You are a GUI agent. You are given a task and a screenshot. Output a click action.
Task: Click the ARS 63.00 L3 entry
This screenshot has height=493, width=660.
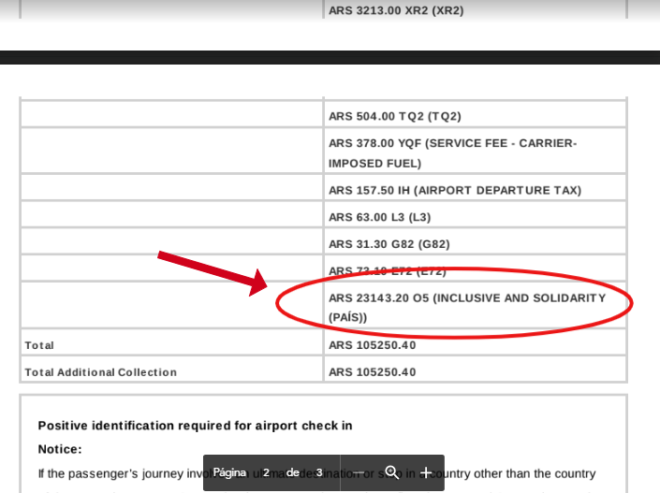point(379,217)
